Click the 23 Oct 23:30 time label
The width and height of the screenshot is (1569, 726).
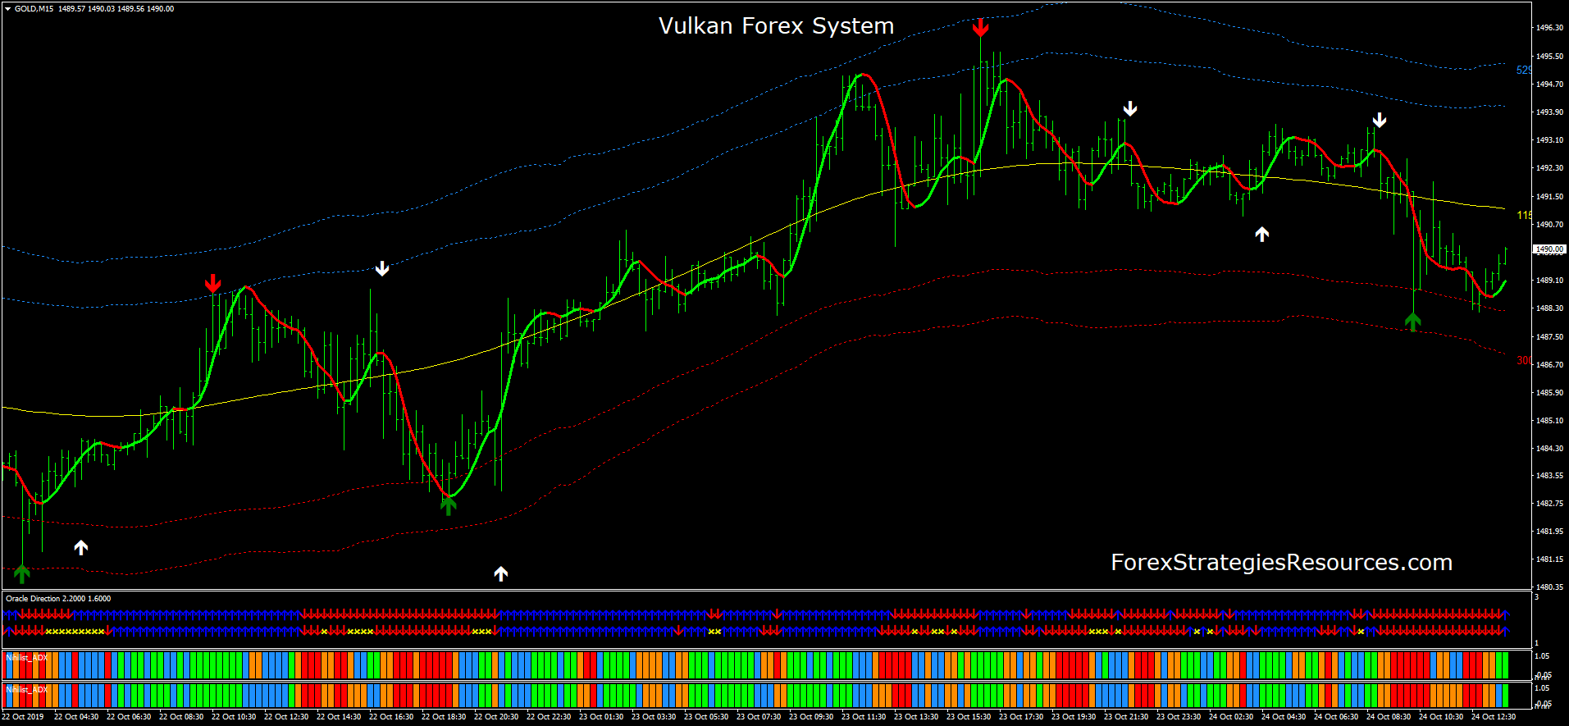point(1179,717)
